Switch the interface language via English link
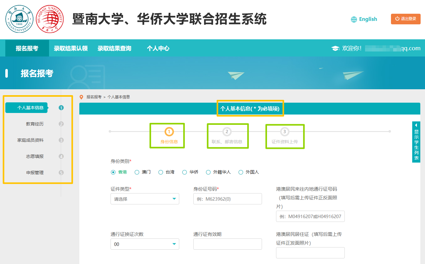The image size is (425, 264). click(x=368, y=19)
